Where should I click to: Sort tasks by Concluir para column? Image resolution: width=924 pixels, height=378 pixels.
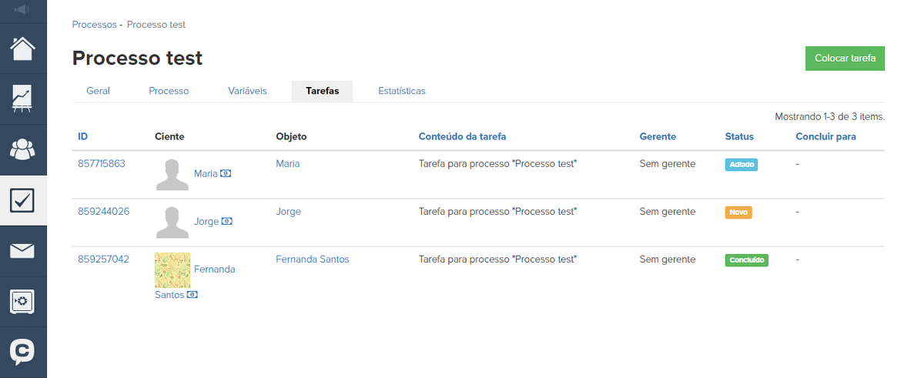tap(825, 136)
